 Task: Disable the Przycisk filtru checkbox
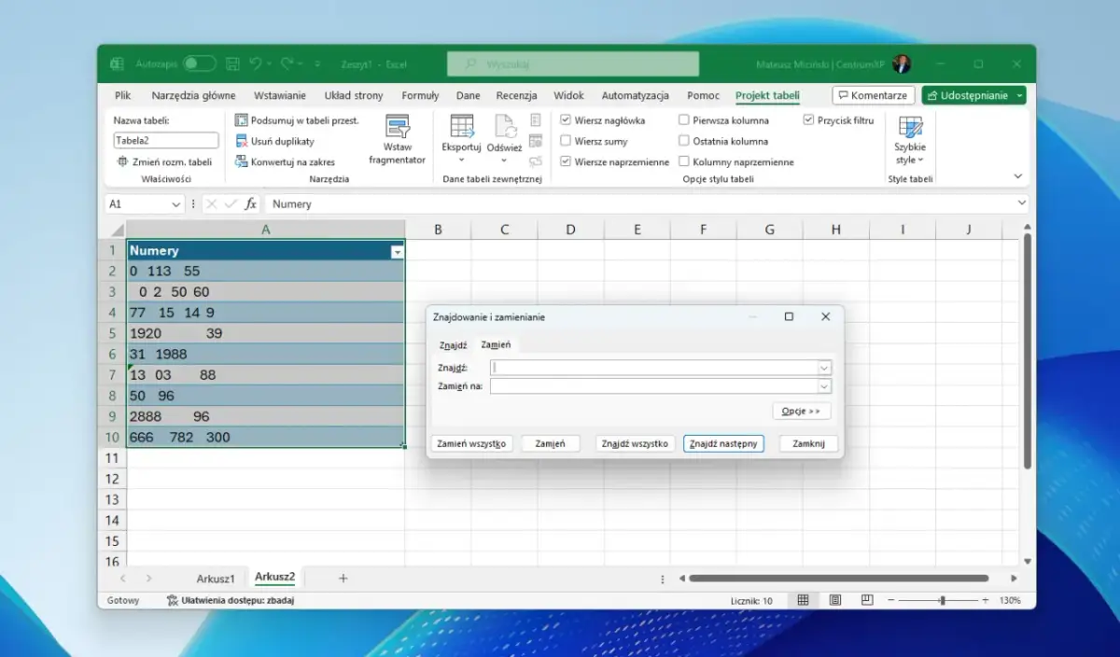tap(809, 120)
